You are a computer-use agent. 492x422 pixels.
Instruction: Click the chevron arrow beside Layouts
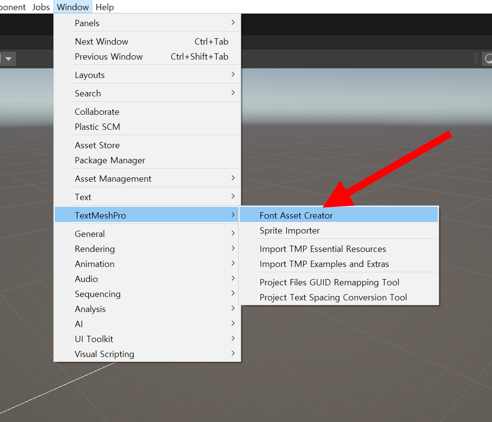pos(233,74)
